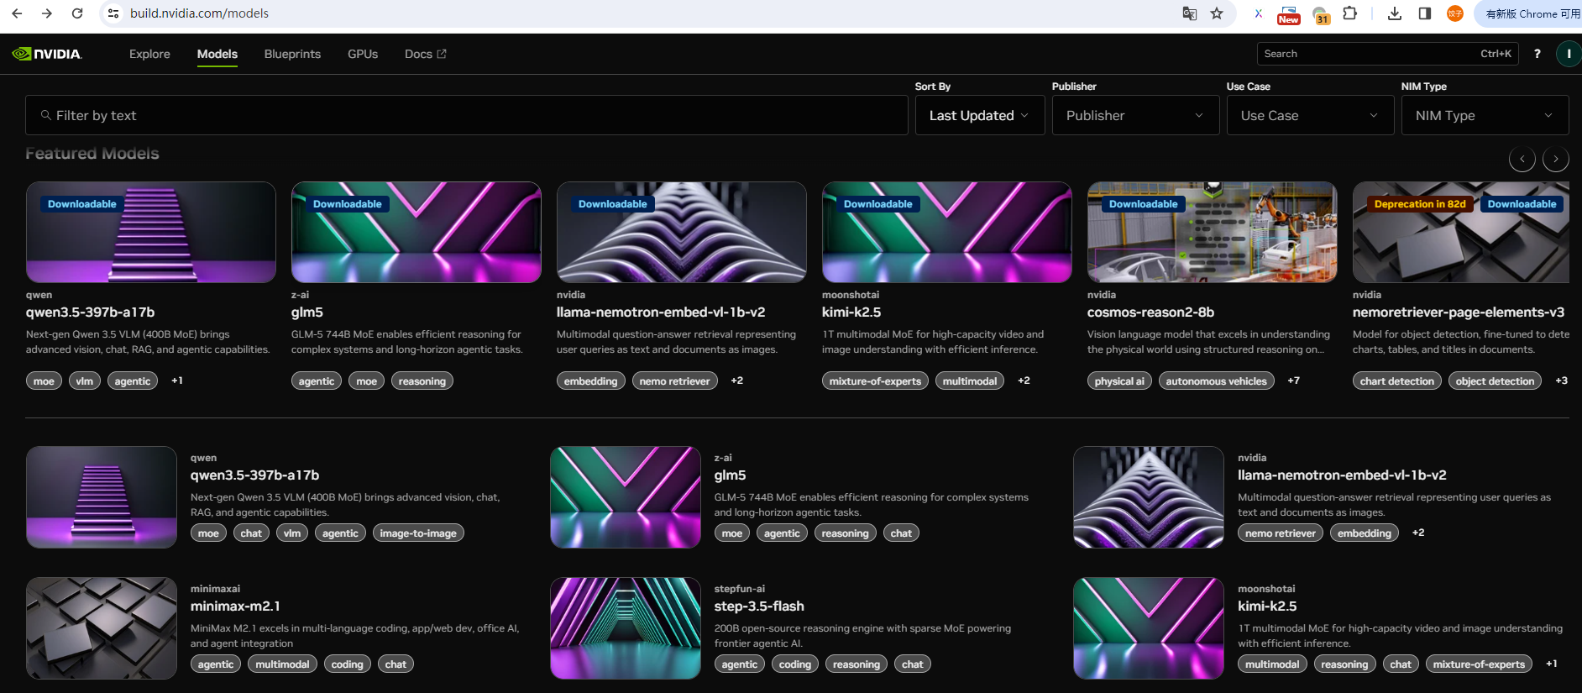Screen dimensions: 1582x693
Task: Click the step-3.5-flash list thumbnail
Action: click(626, 628)
